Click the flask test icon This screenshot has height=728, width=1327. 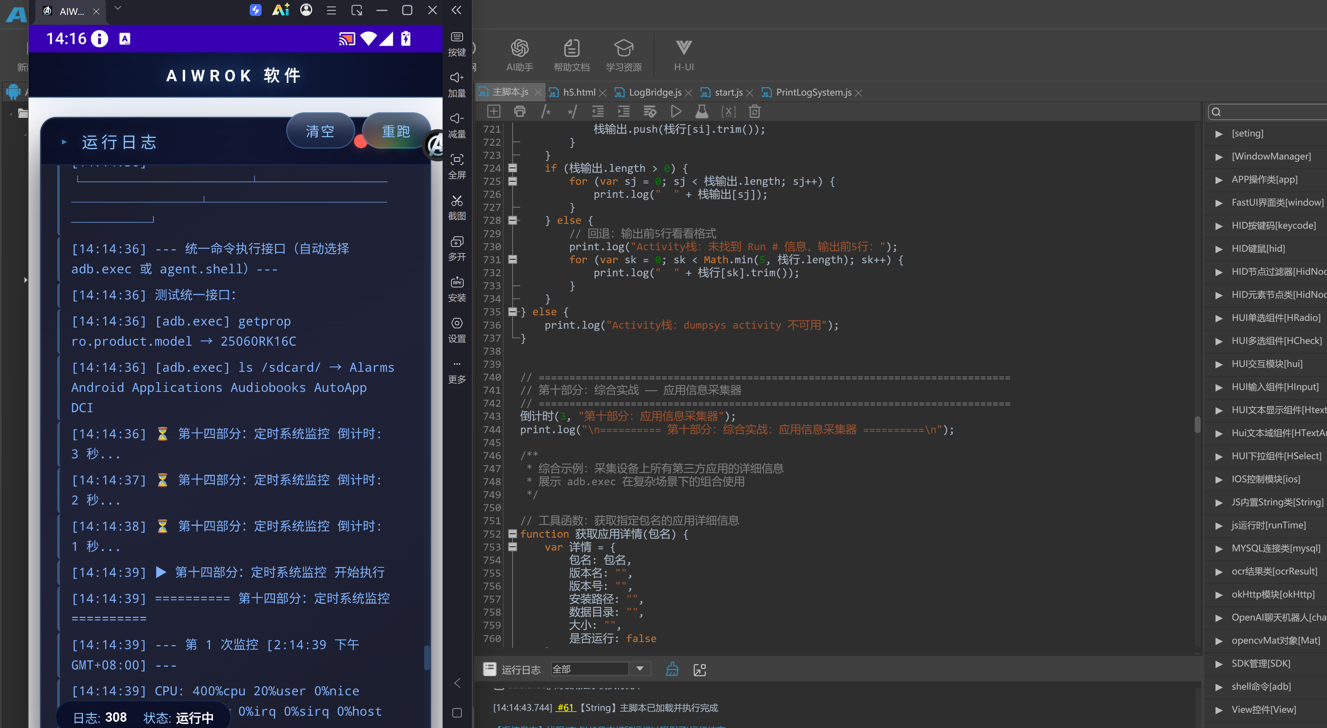click(x=702, y=112)
